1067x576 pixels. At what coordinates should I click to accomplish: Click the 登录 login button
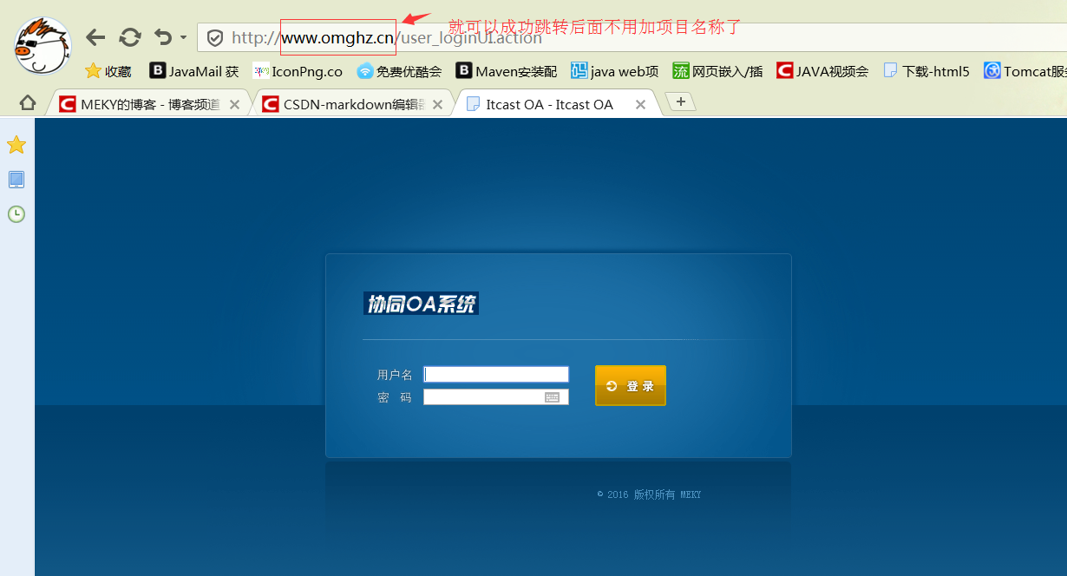[631, 386]
